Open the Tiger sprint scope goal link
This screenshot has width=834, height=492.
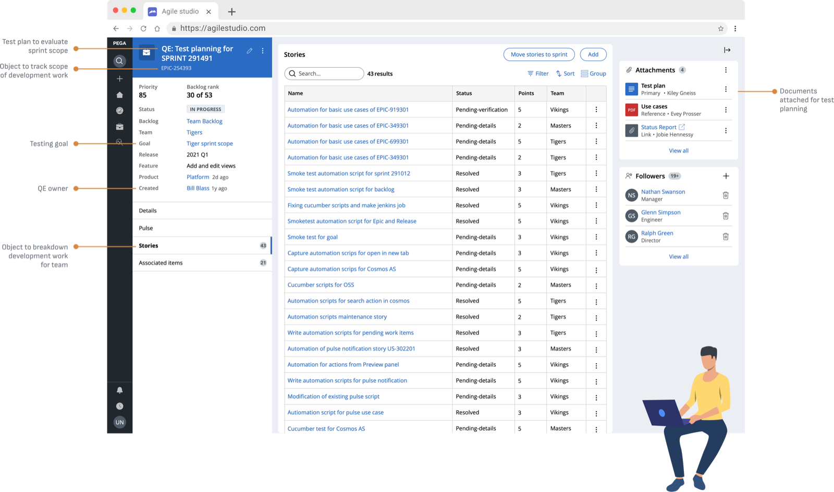pyautogui.click(x=210, y=144)
